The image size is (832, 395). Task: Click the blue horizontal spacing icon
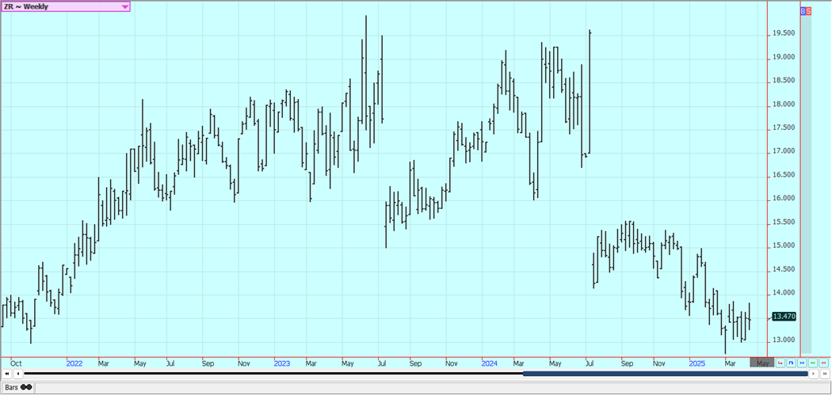(802, 363)
